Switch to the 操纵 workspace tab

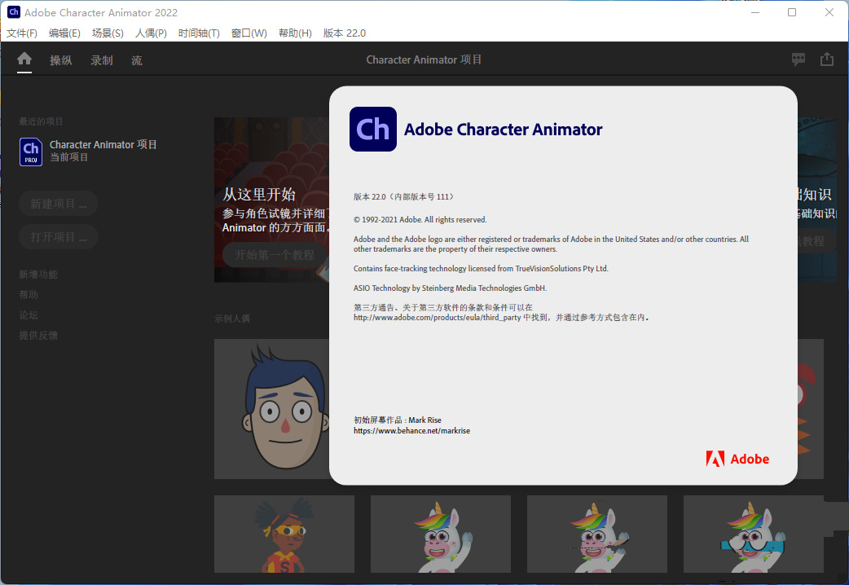pos(60,60)
